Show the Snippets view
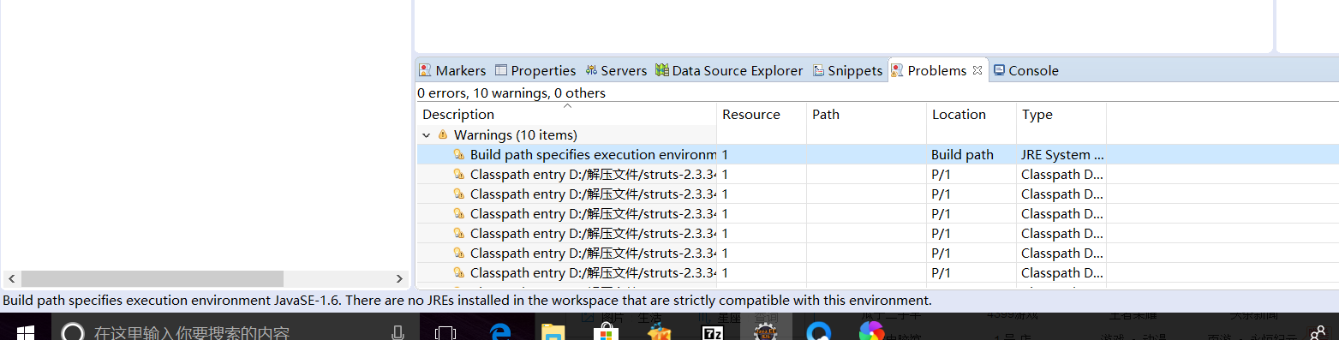1339x340 pixels. pyautogui.click(x=848, y=70)
